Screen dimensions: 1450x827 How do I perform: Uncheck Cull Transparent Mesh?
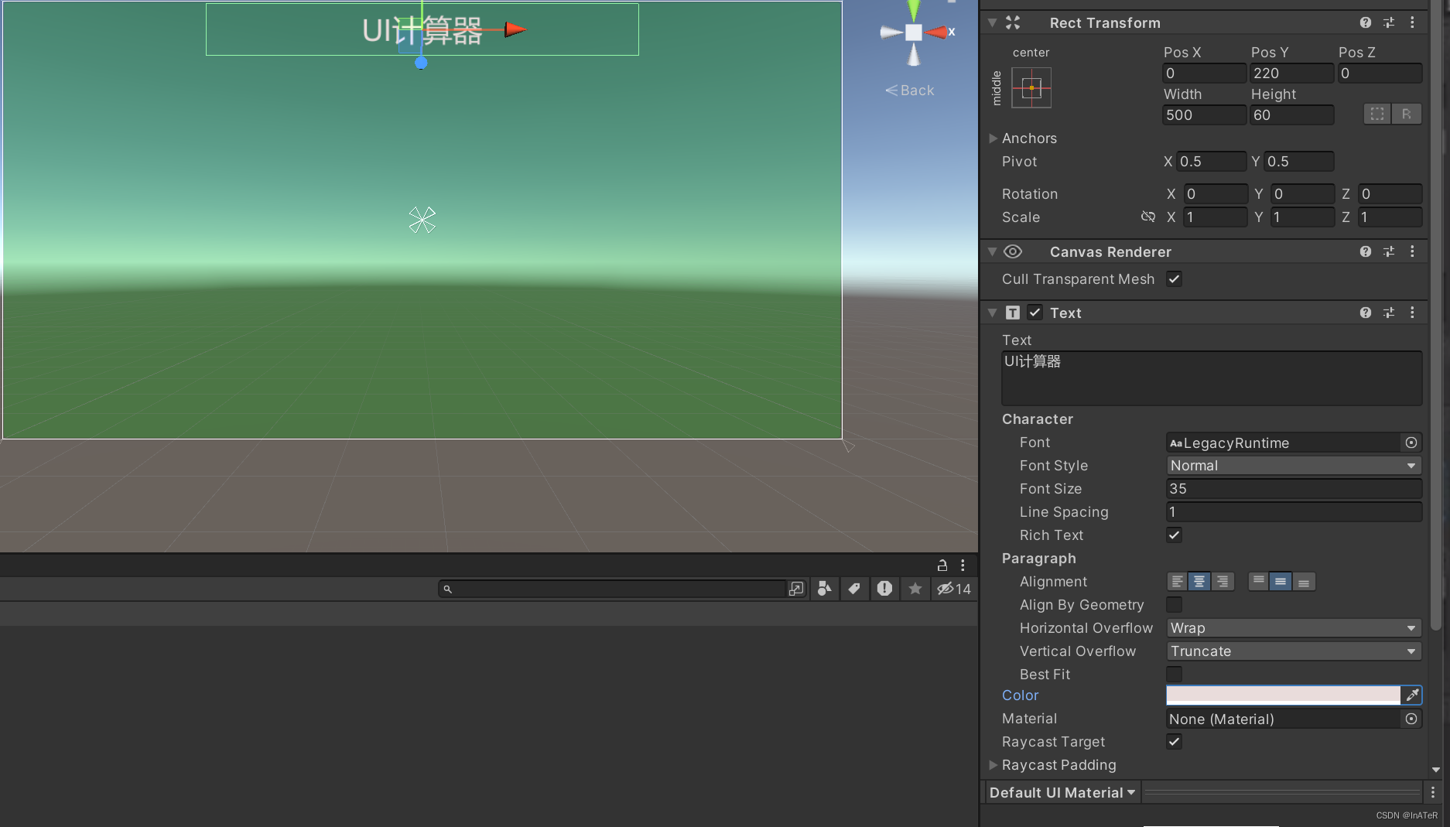pos(1174,279)
